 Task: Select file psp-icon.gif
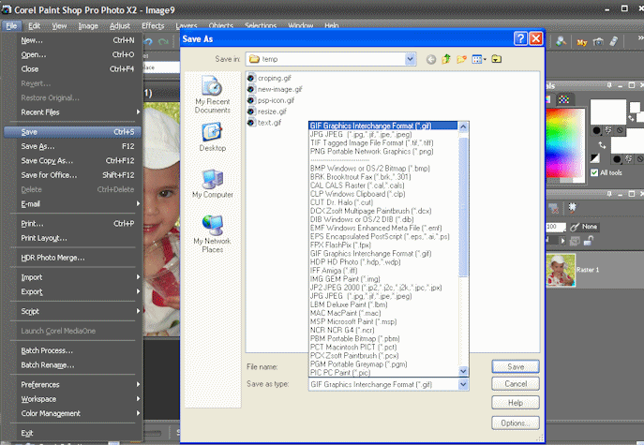click(x=271, y=100)
